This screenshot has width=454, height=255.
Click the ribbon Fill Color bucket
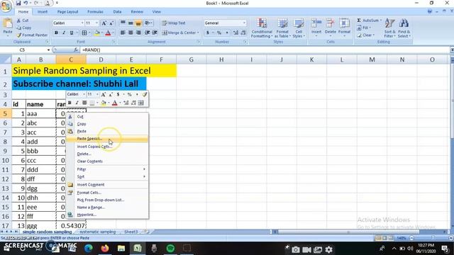(97, 33)
